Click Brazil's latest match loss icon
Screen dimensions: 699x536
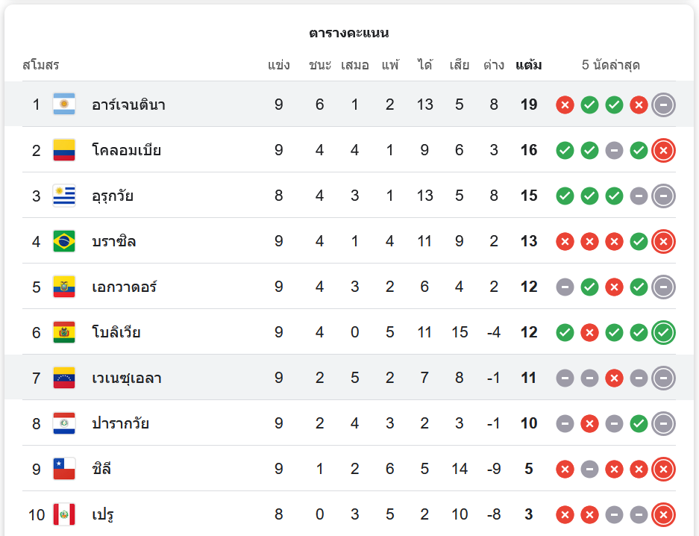(x=663, y=241)
